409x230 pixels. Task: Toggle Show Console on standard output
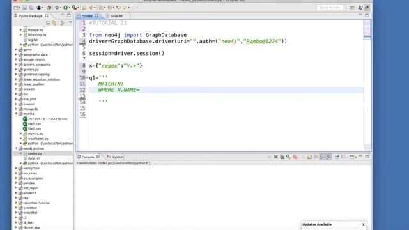(x=322, y=157)
